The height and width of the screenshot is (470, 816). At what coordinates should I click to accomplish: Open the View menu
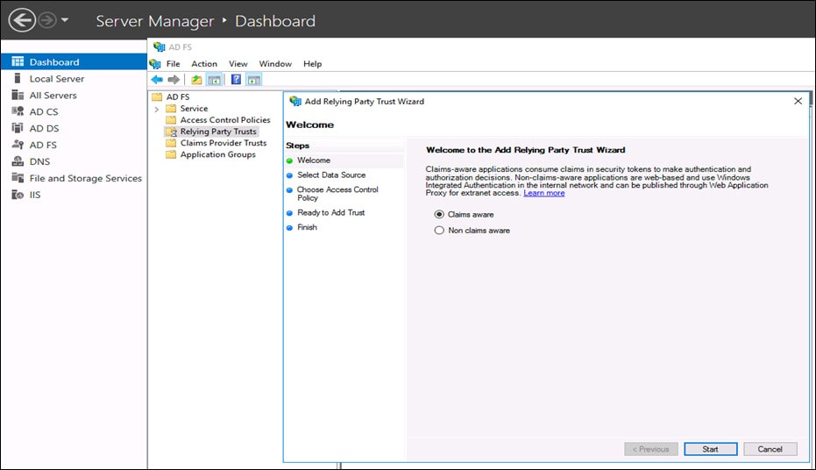[238, 64]
